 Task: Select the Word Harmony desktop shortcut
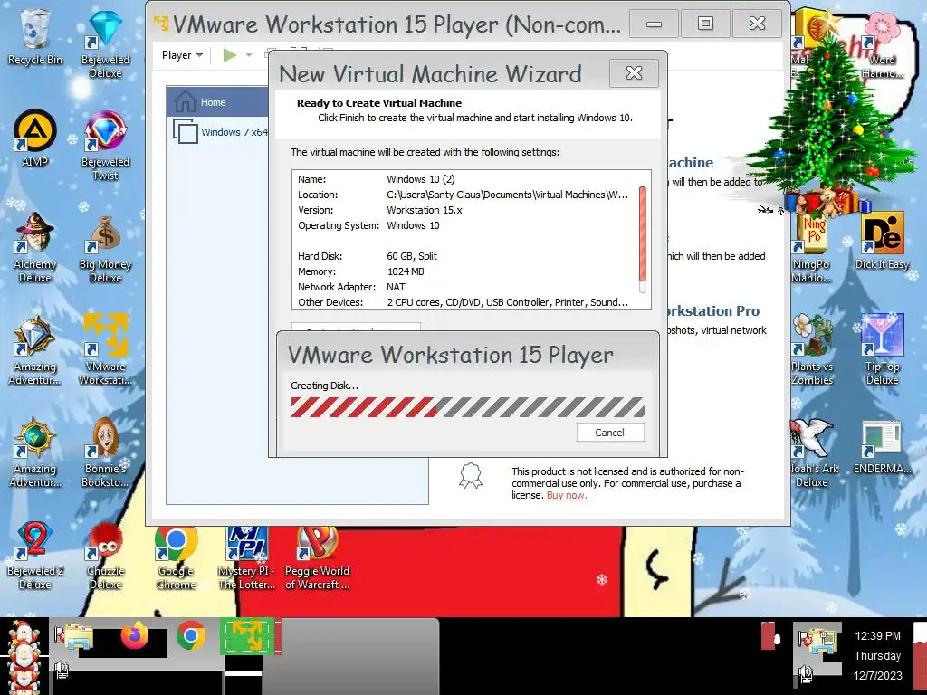pyautogui.click(x=882, y=46)
